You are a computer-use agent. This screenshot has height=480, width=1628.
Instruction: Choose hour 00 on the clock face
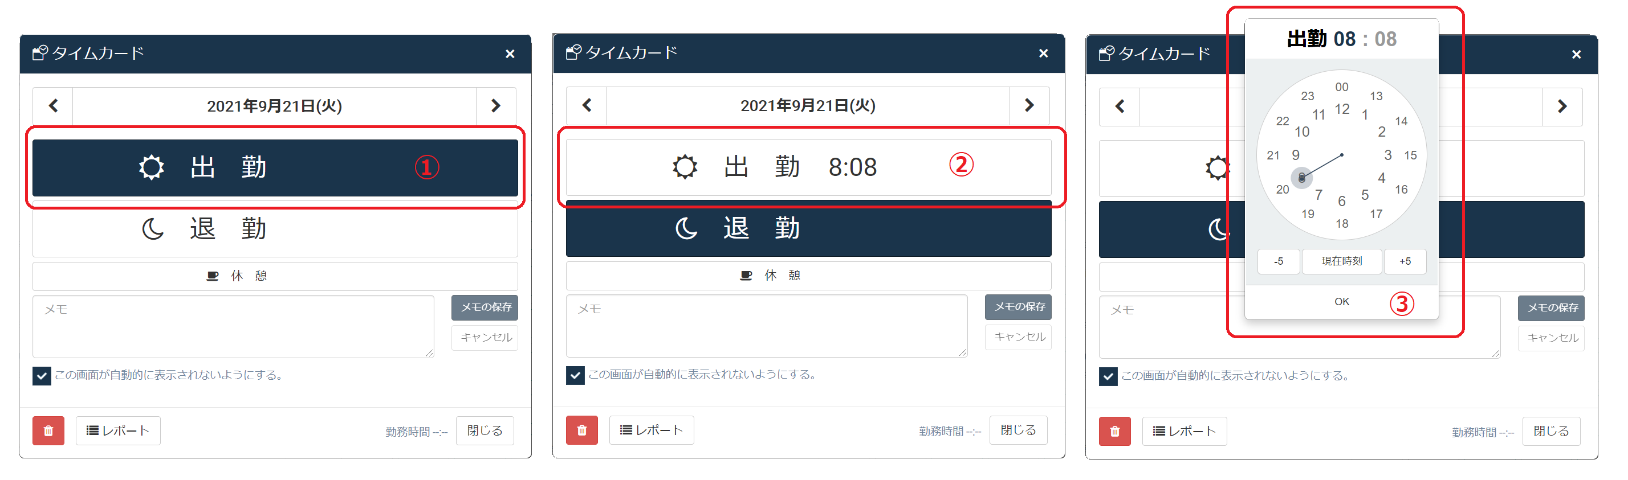tap(1342, 87)
